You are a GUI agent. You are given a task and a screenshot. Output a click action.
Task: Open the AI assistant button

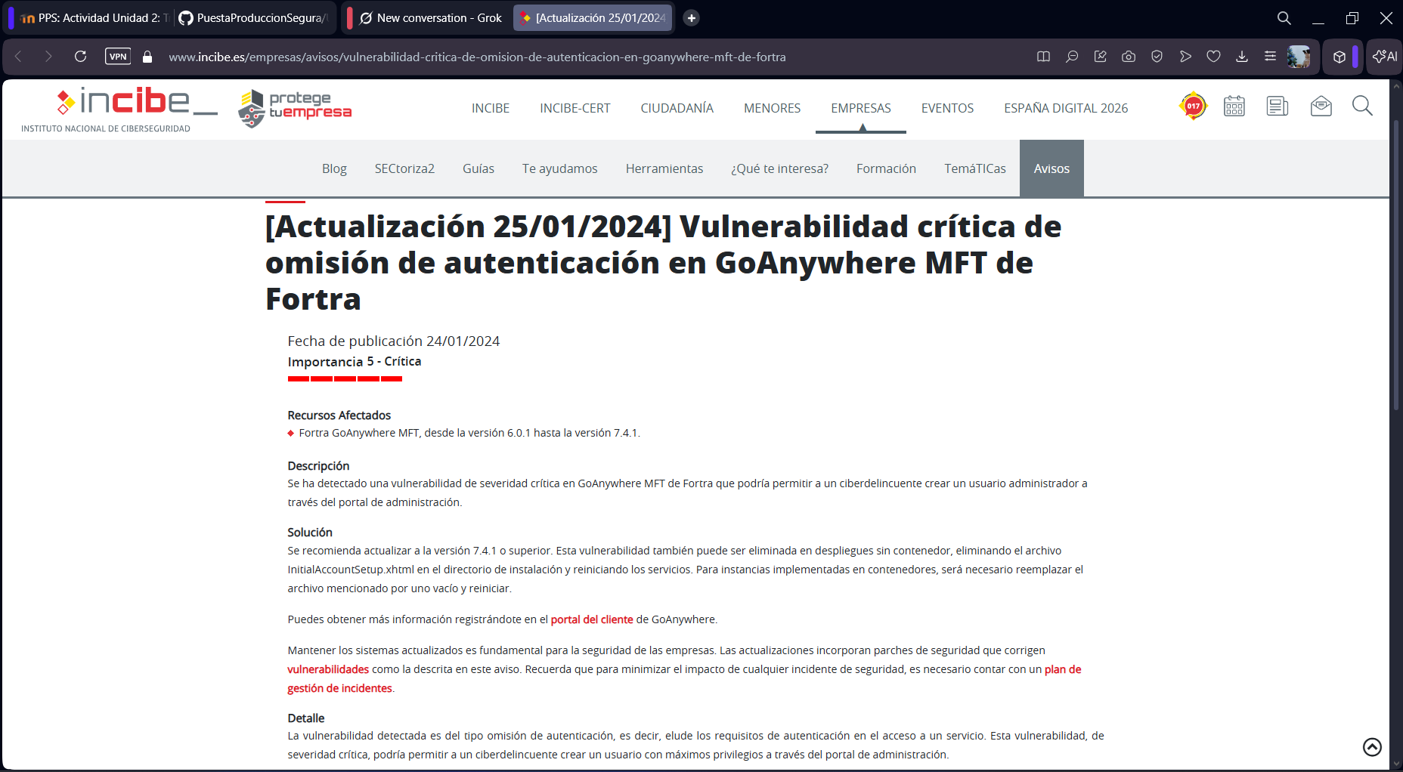1385,57
